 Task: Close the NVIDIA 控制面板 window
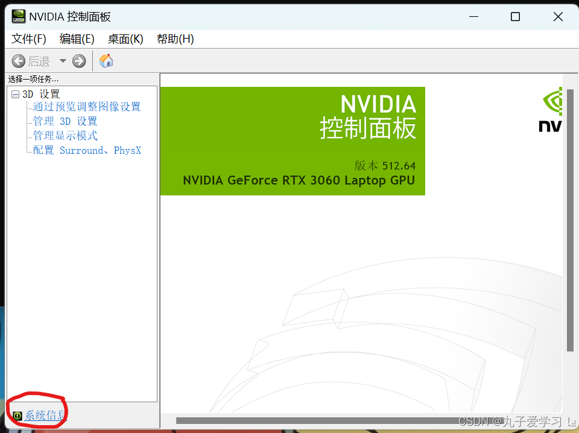coord(558,17)
